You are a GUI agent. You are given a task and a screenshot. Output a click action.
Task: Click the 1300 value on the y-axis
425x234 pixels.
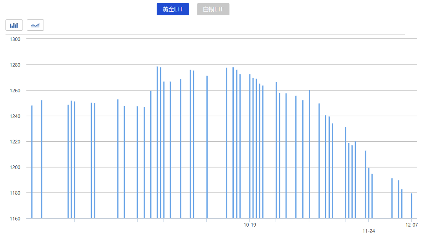click(15, 39)
